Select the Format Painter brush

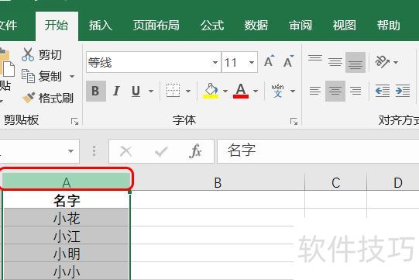coord(29,98)
